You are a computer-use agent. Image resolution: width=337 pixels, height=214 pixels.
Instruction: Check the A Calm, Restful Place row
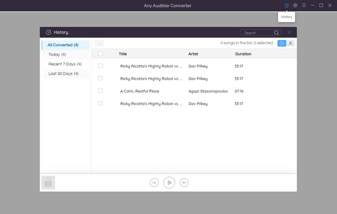[x=100, y=91]
